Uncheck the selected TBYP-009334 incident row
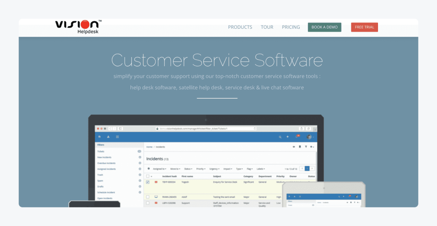Screen dimensions: 437x226 pyautogui.click(x=147, y=182)
